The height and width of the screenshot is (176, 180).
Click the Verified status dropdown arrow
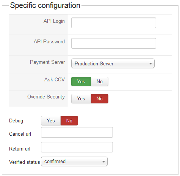(x=103, y=162)
